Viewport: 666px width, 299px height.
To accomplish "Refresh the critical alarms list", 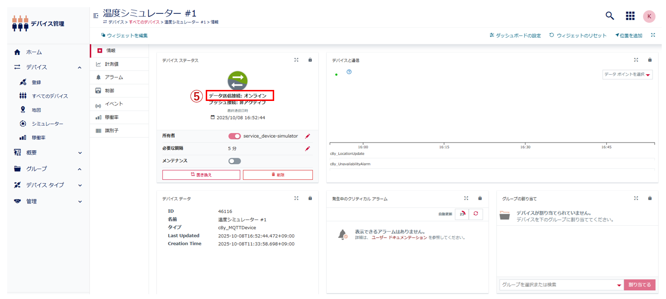I will pos(476,214).
